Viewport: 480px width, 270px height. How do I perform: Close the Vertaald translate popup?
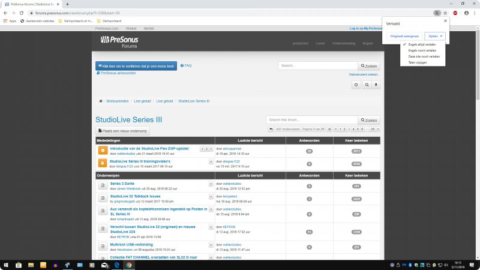(445, 20)
